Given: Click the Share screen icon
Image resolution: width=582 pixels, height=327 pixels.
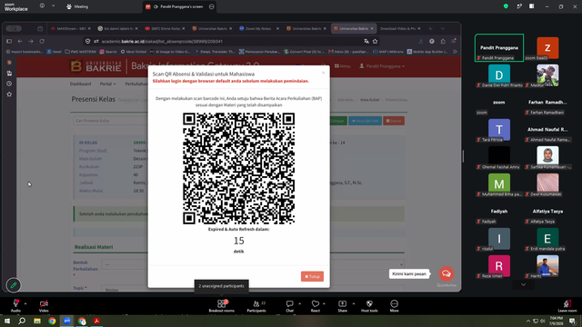Looking at the screenshot, I should click(342, 303).
